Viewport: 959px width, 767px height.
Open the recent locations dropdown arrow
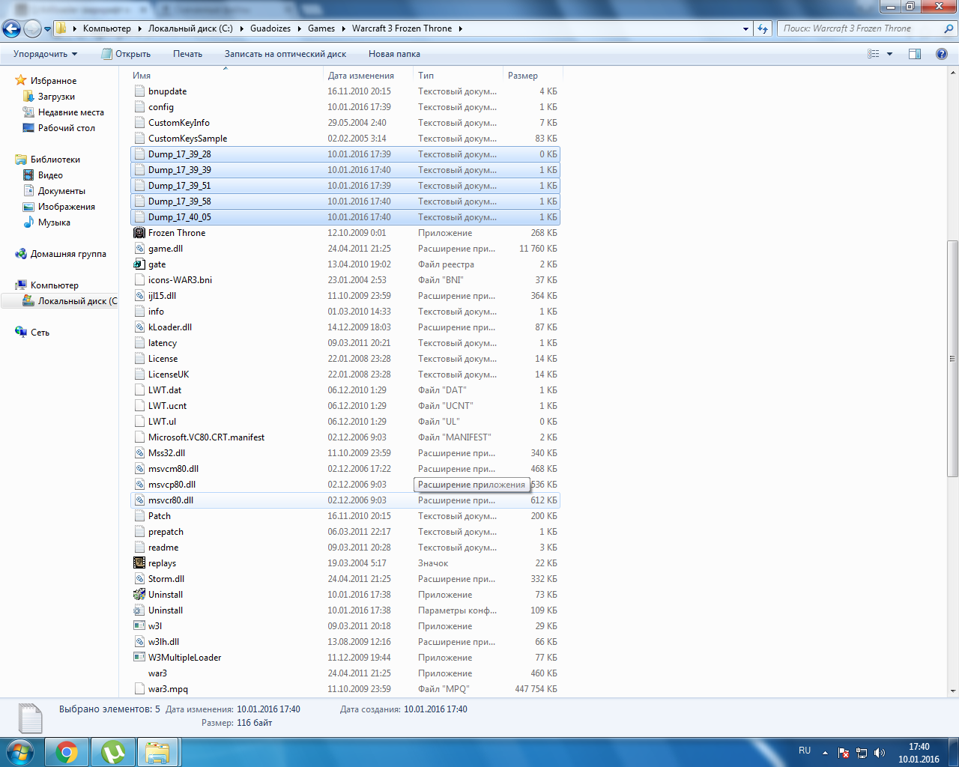(x=48, y=29)
